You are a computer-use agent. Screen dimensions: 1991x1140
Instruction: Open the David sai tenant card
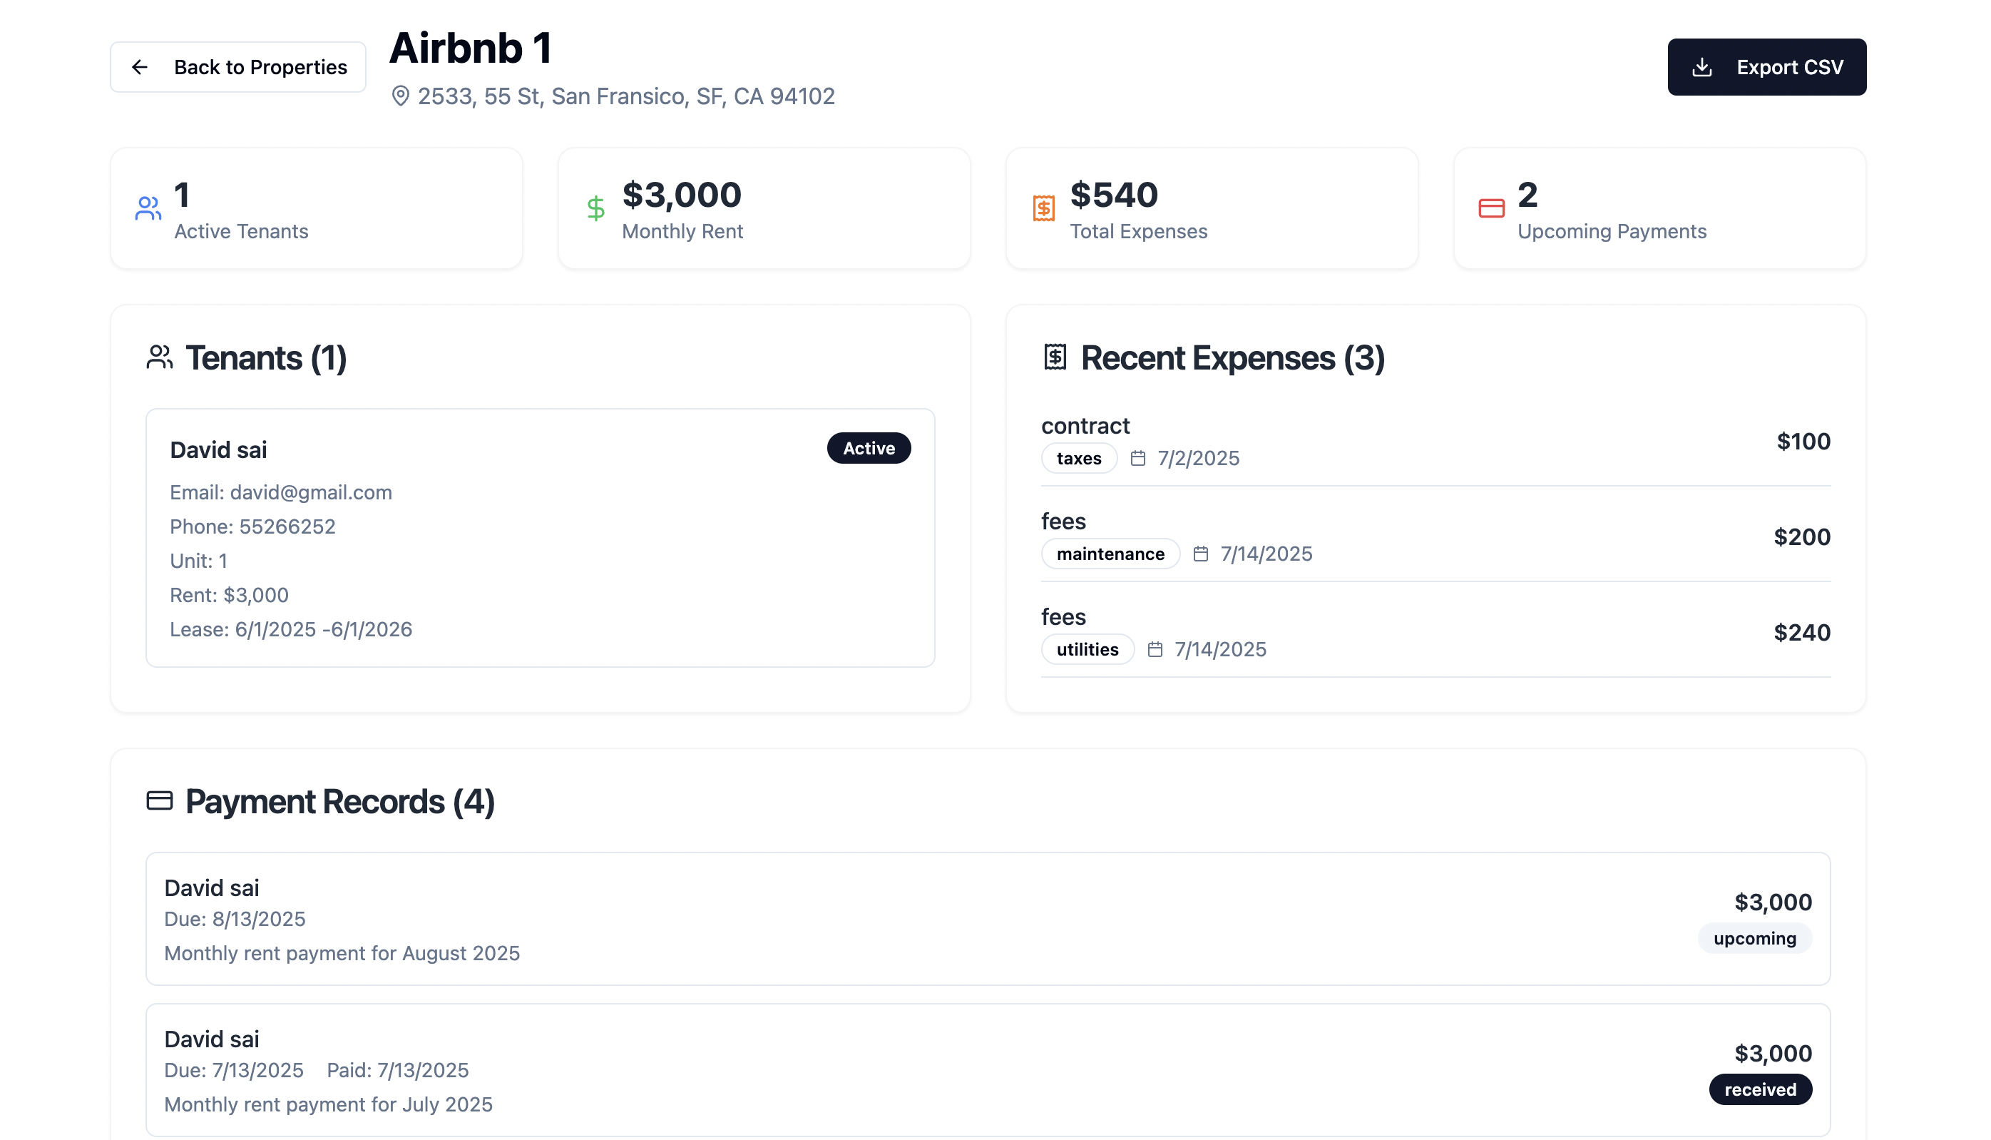pos(540,539)
